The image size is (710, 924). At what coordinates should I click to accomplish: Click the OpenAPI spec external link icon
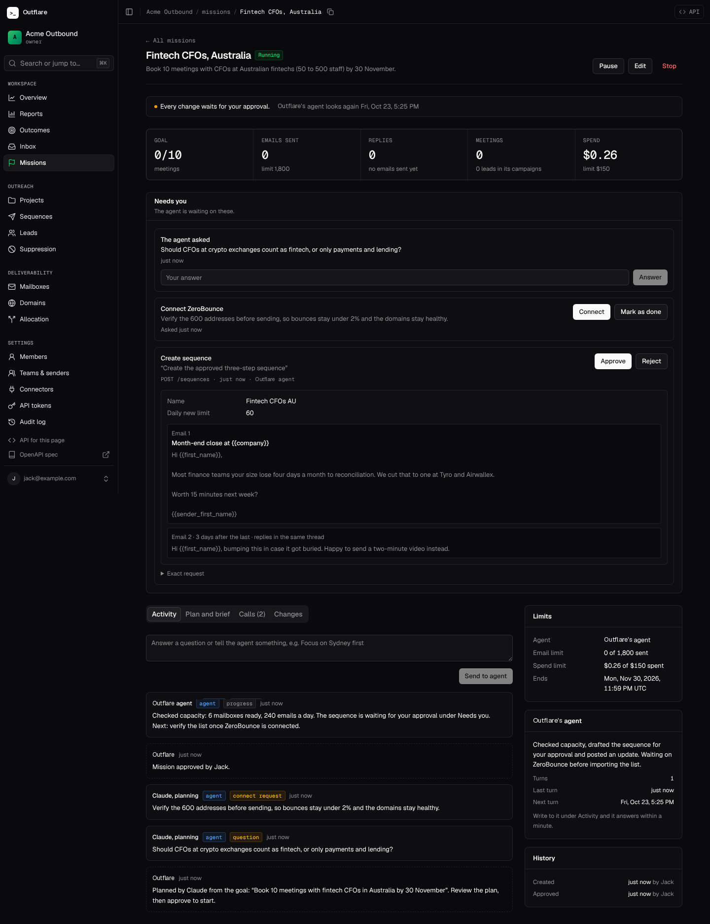pyautogui.click(x=106, y=455)
